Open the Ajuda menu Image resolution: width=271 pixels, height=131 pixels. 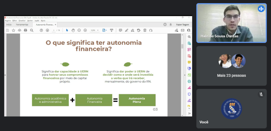(x=43, y=21)
